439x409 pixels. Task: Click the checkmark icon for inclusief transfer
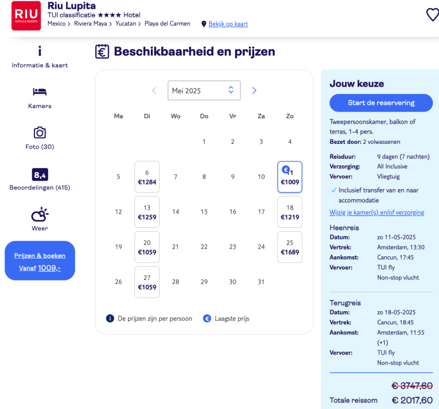(334, 190)
